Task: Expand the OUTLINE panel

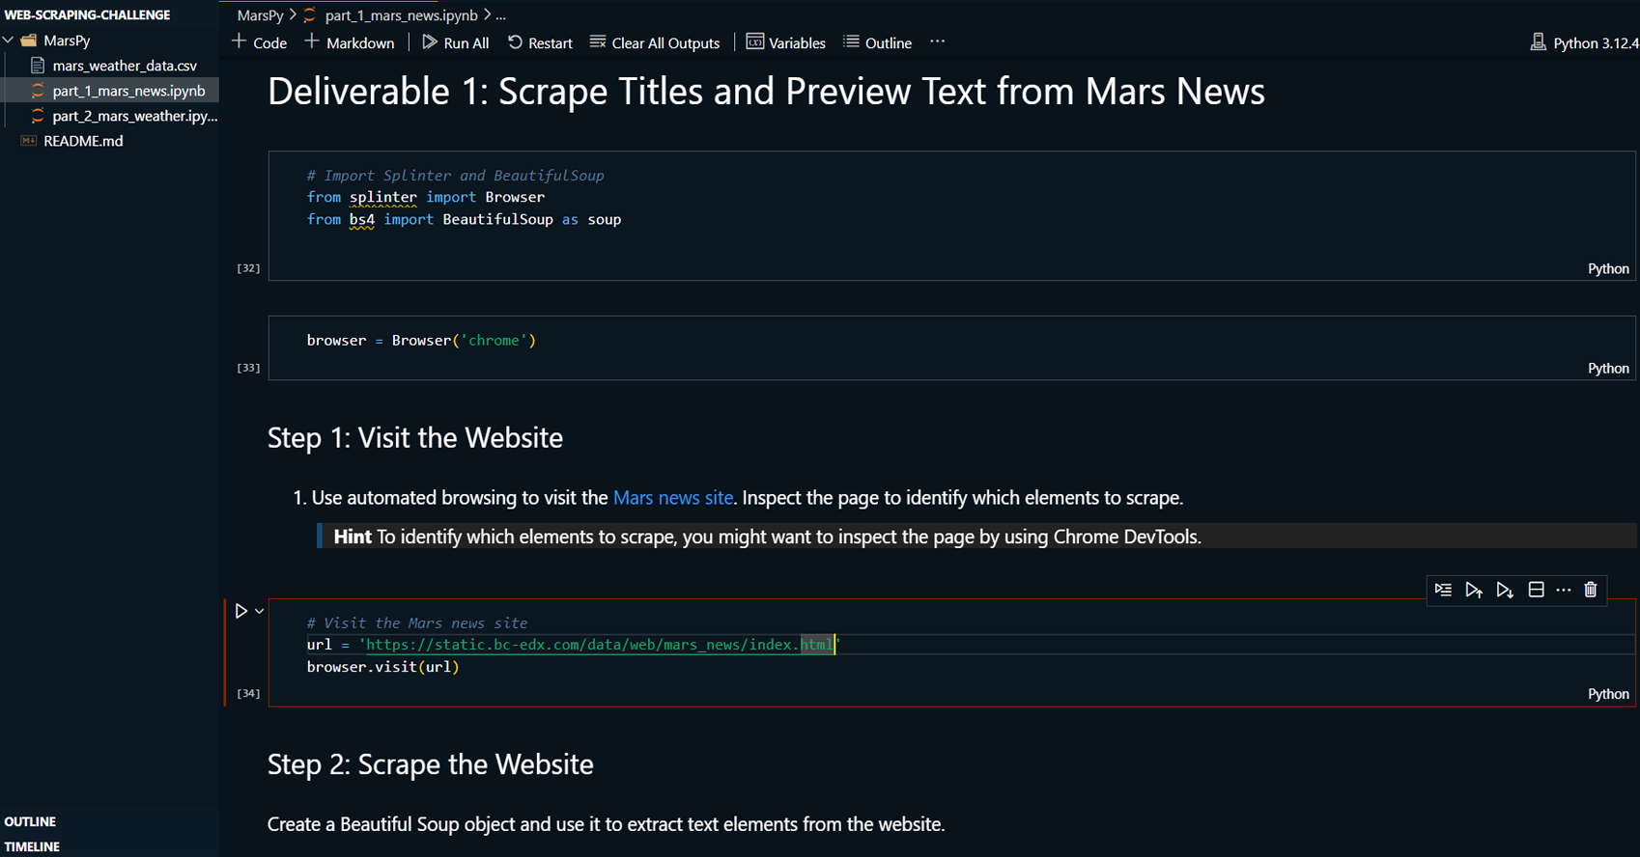Action: [30, 821]
